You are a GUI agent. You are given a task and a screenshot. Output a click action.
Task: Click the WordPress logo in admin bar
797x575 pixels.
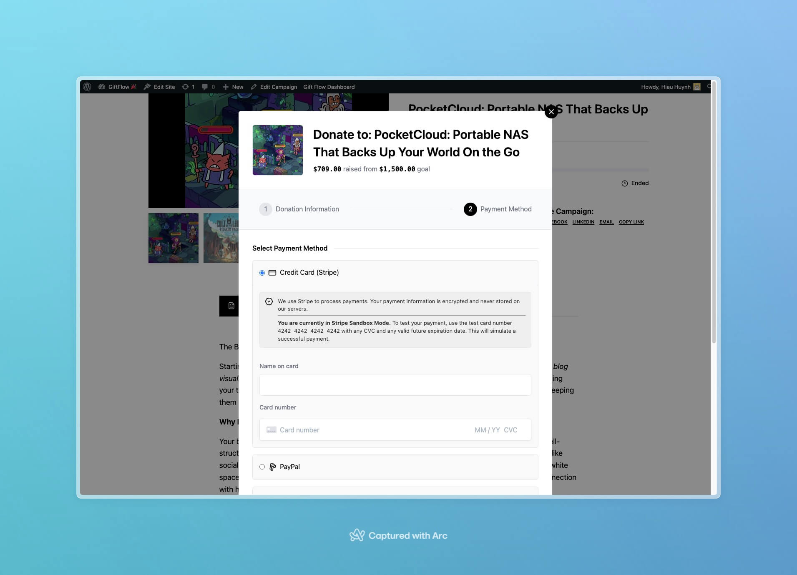[x=87, y=87]
